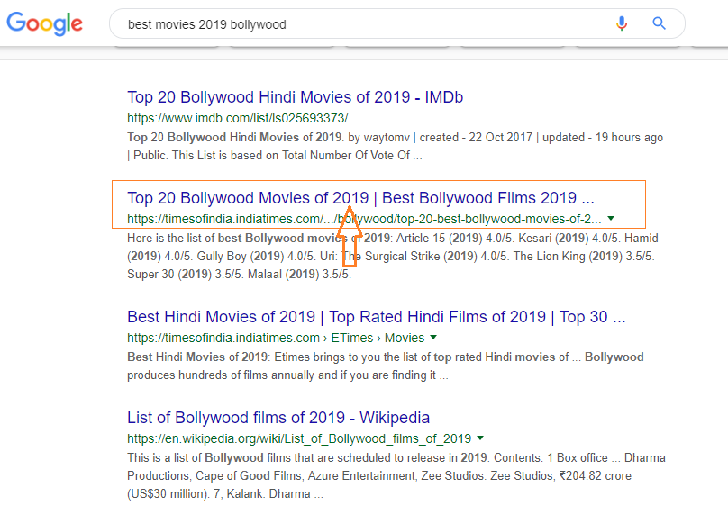Viewport: 728px width, 506px height.
Task: Expand the arrow beside the Wikipedia URL
Action: coord(480,438)
